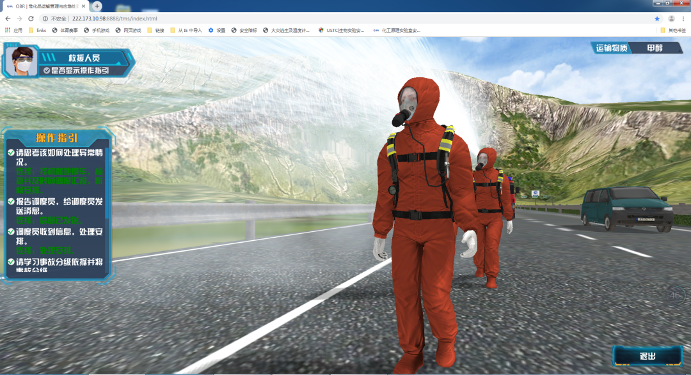Minimize the browser window
Screen dimensions: 691x375
tap(658, 3)
